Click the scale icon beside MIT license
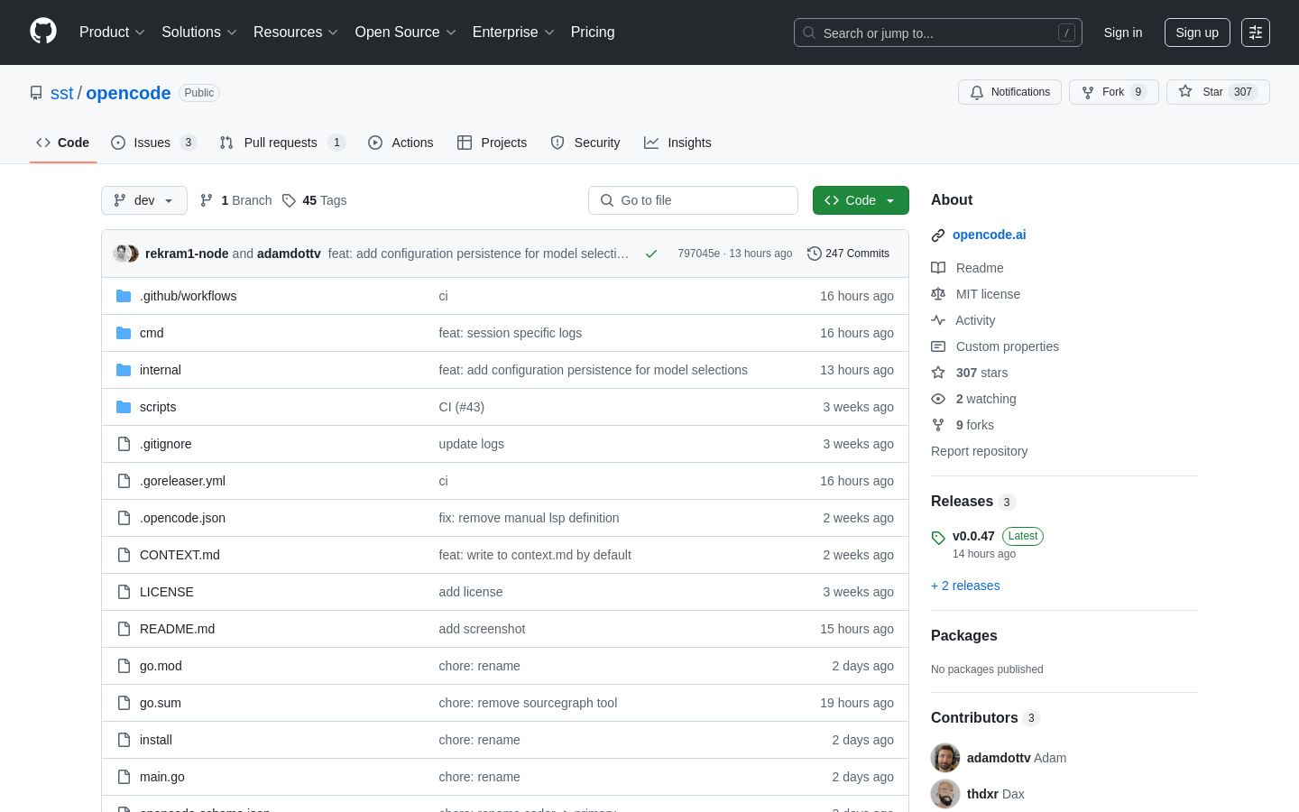Image resolution: width=1299 pixels, height=812 pixels. (x=938, y=294)
